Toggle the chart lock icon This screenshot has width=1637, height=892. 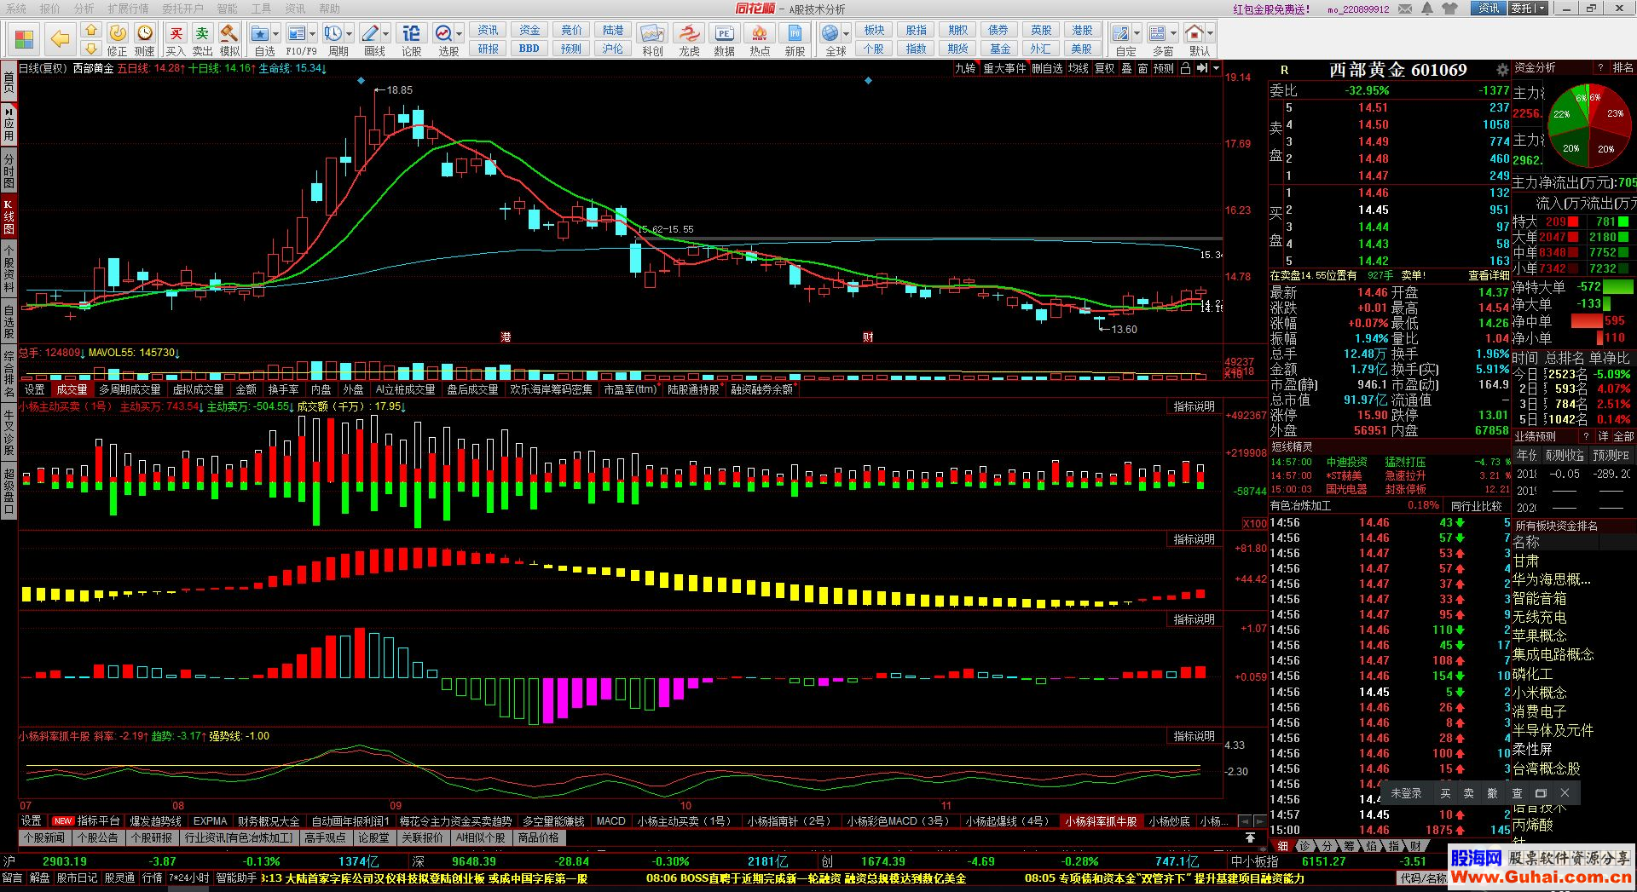pos(1185,68)
